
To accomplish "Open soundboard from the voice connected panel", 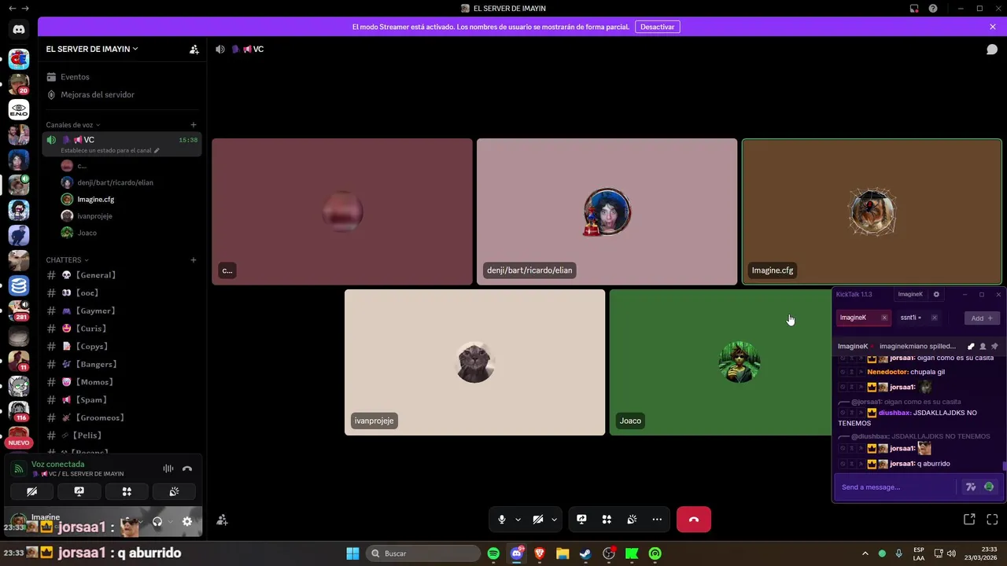I will (x=174, y=491).
